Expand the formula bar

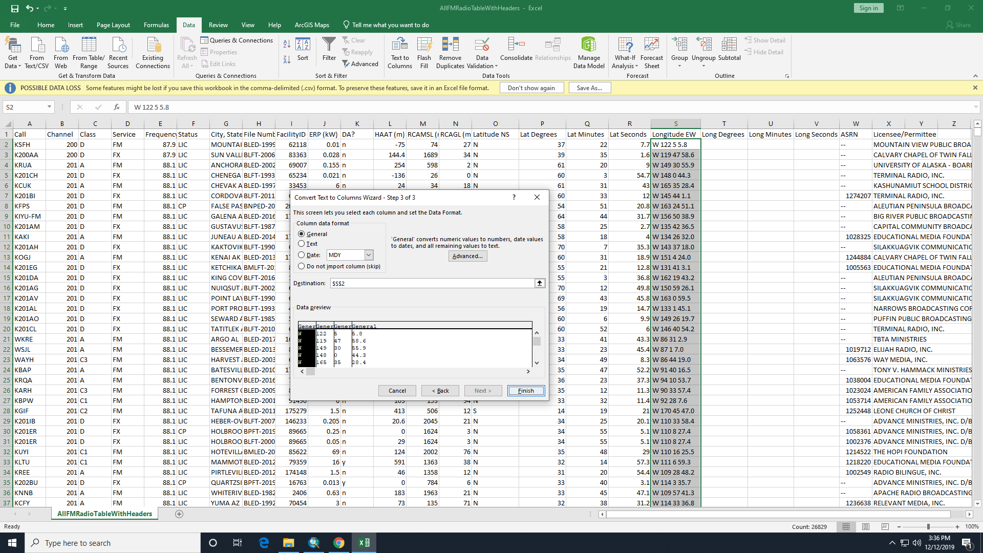click(976, 107)
